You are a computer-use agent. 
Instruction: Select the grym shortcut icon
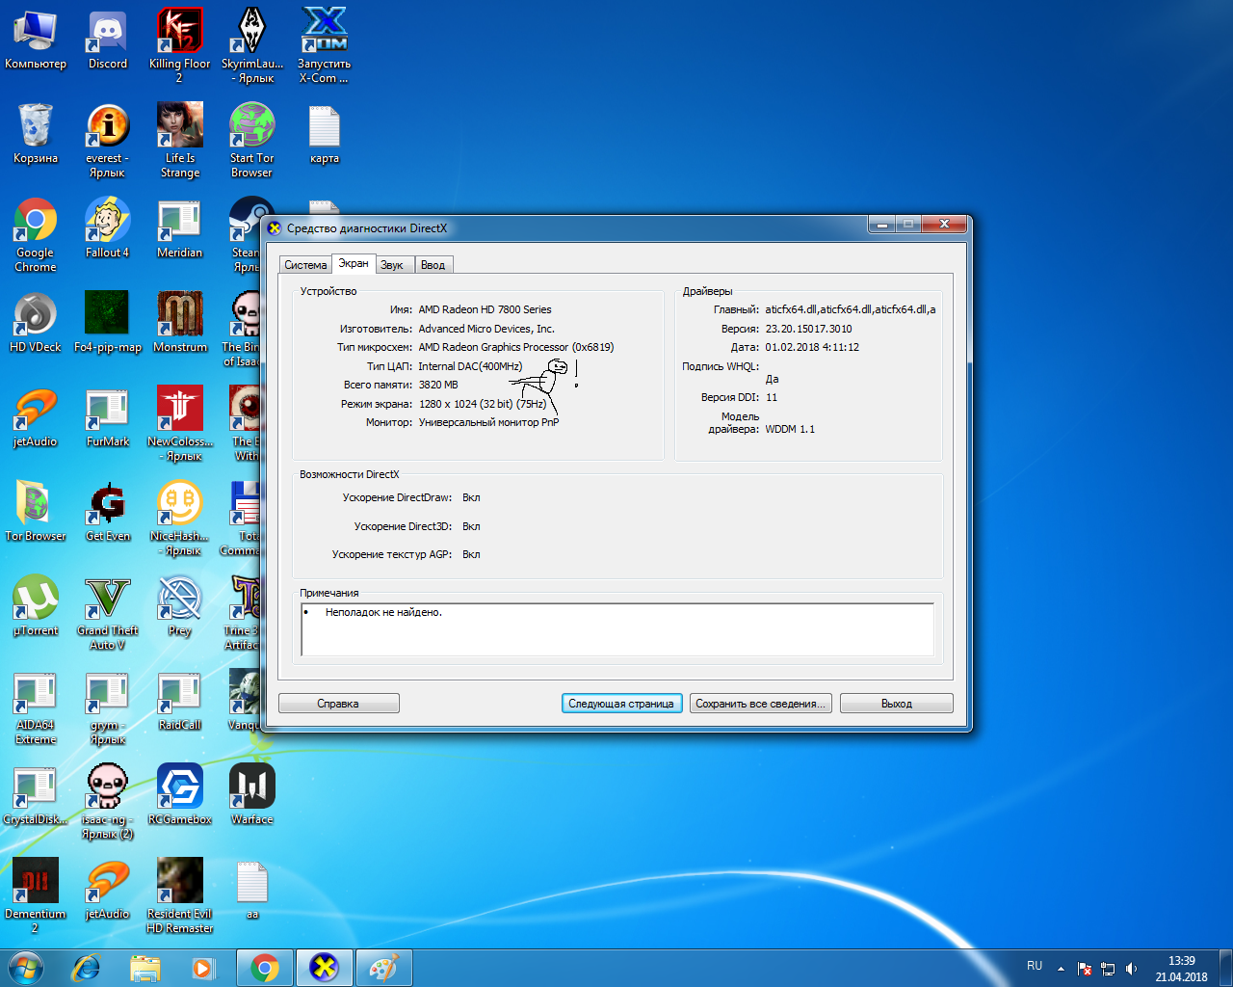pyautogui.click(x=108, y=707)
